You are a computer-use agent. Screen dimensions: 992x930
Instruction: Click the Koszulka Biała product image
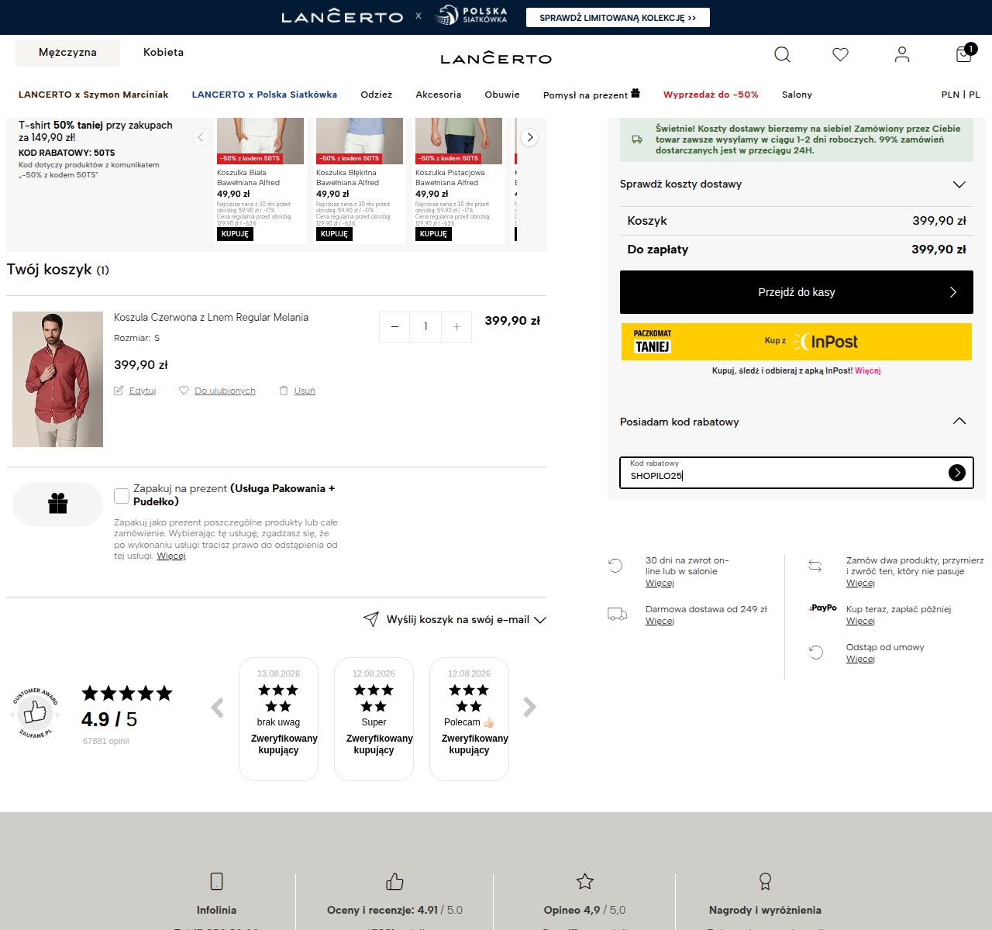[x=260, y=141]
